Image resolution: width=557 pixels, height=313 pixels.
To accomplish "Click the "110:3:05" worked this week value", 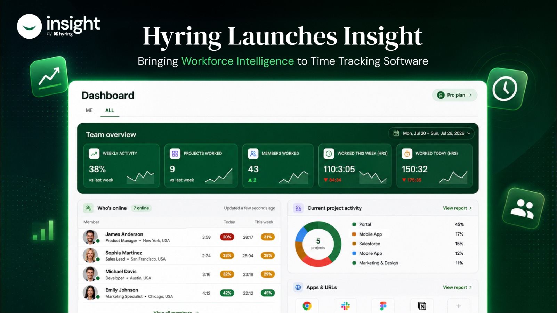I will click(x=339, y=169).
